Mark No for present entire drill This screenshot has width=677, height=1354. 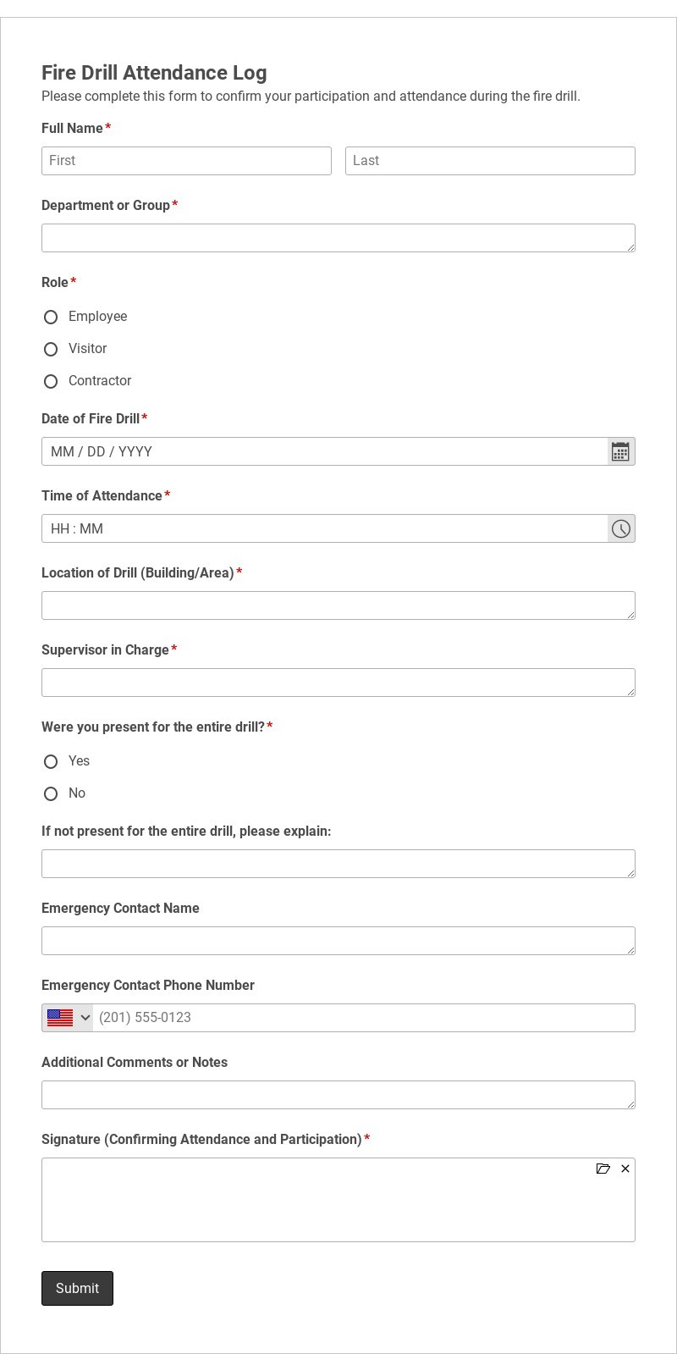[51, 793]
